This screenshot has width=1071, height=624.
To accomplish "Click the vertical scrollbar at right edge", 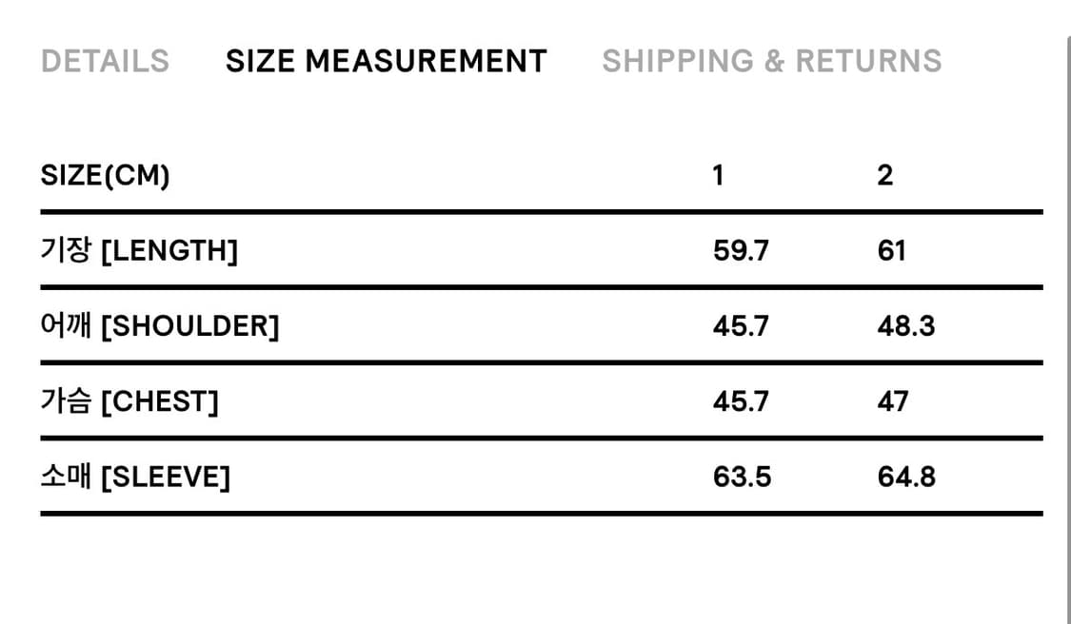I will [x=1067, y=323].
